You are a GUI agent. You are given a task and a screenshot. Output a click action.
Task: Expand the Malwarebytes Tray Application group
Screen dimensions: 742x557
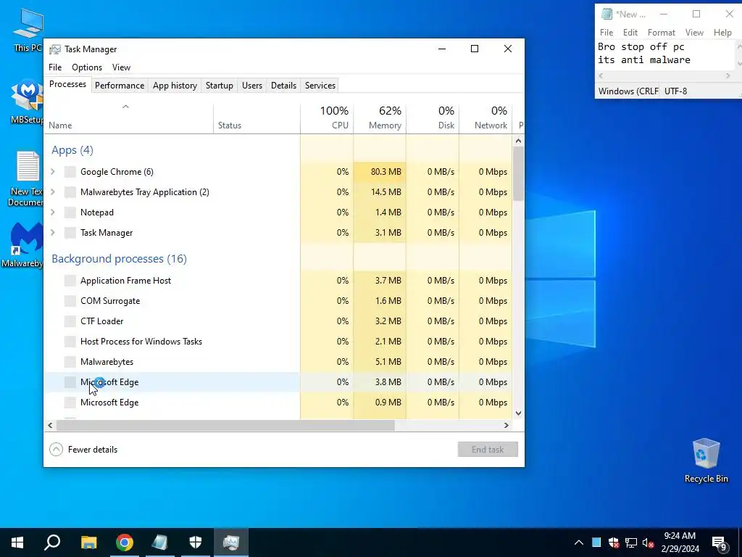pyautogui.click(x=53, y=191)
